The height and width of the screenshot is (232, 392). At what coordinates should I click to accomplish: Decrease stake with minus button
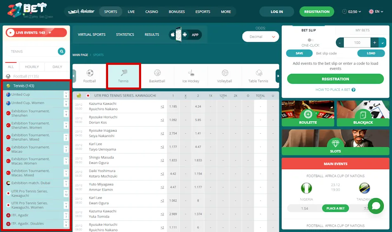(x=340, y=43)
